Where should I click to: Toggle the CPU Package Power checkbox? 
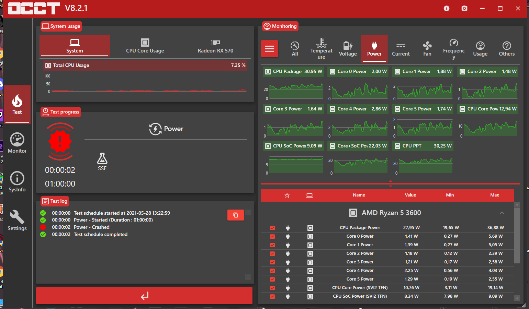tap(272, 228)
